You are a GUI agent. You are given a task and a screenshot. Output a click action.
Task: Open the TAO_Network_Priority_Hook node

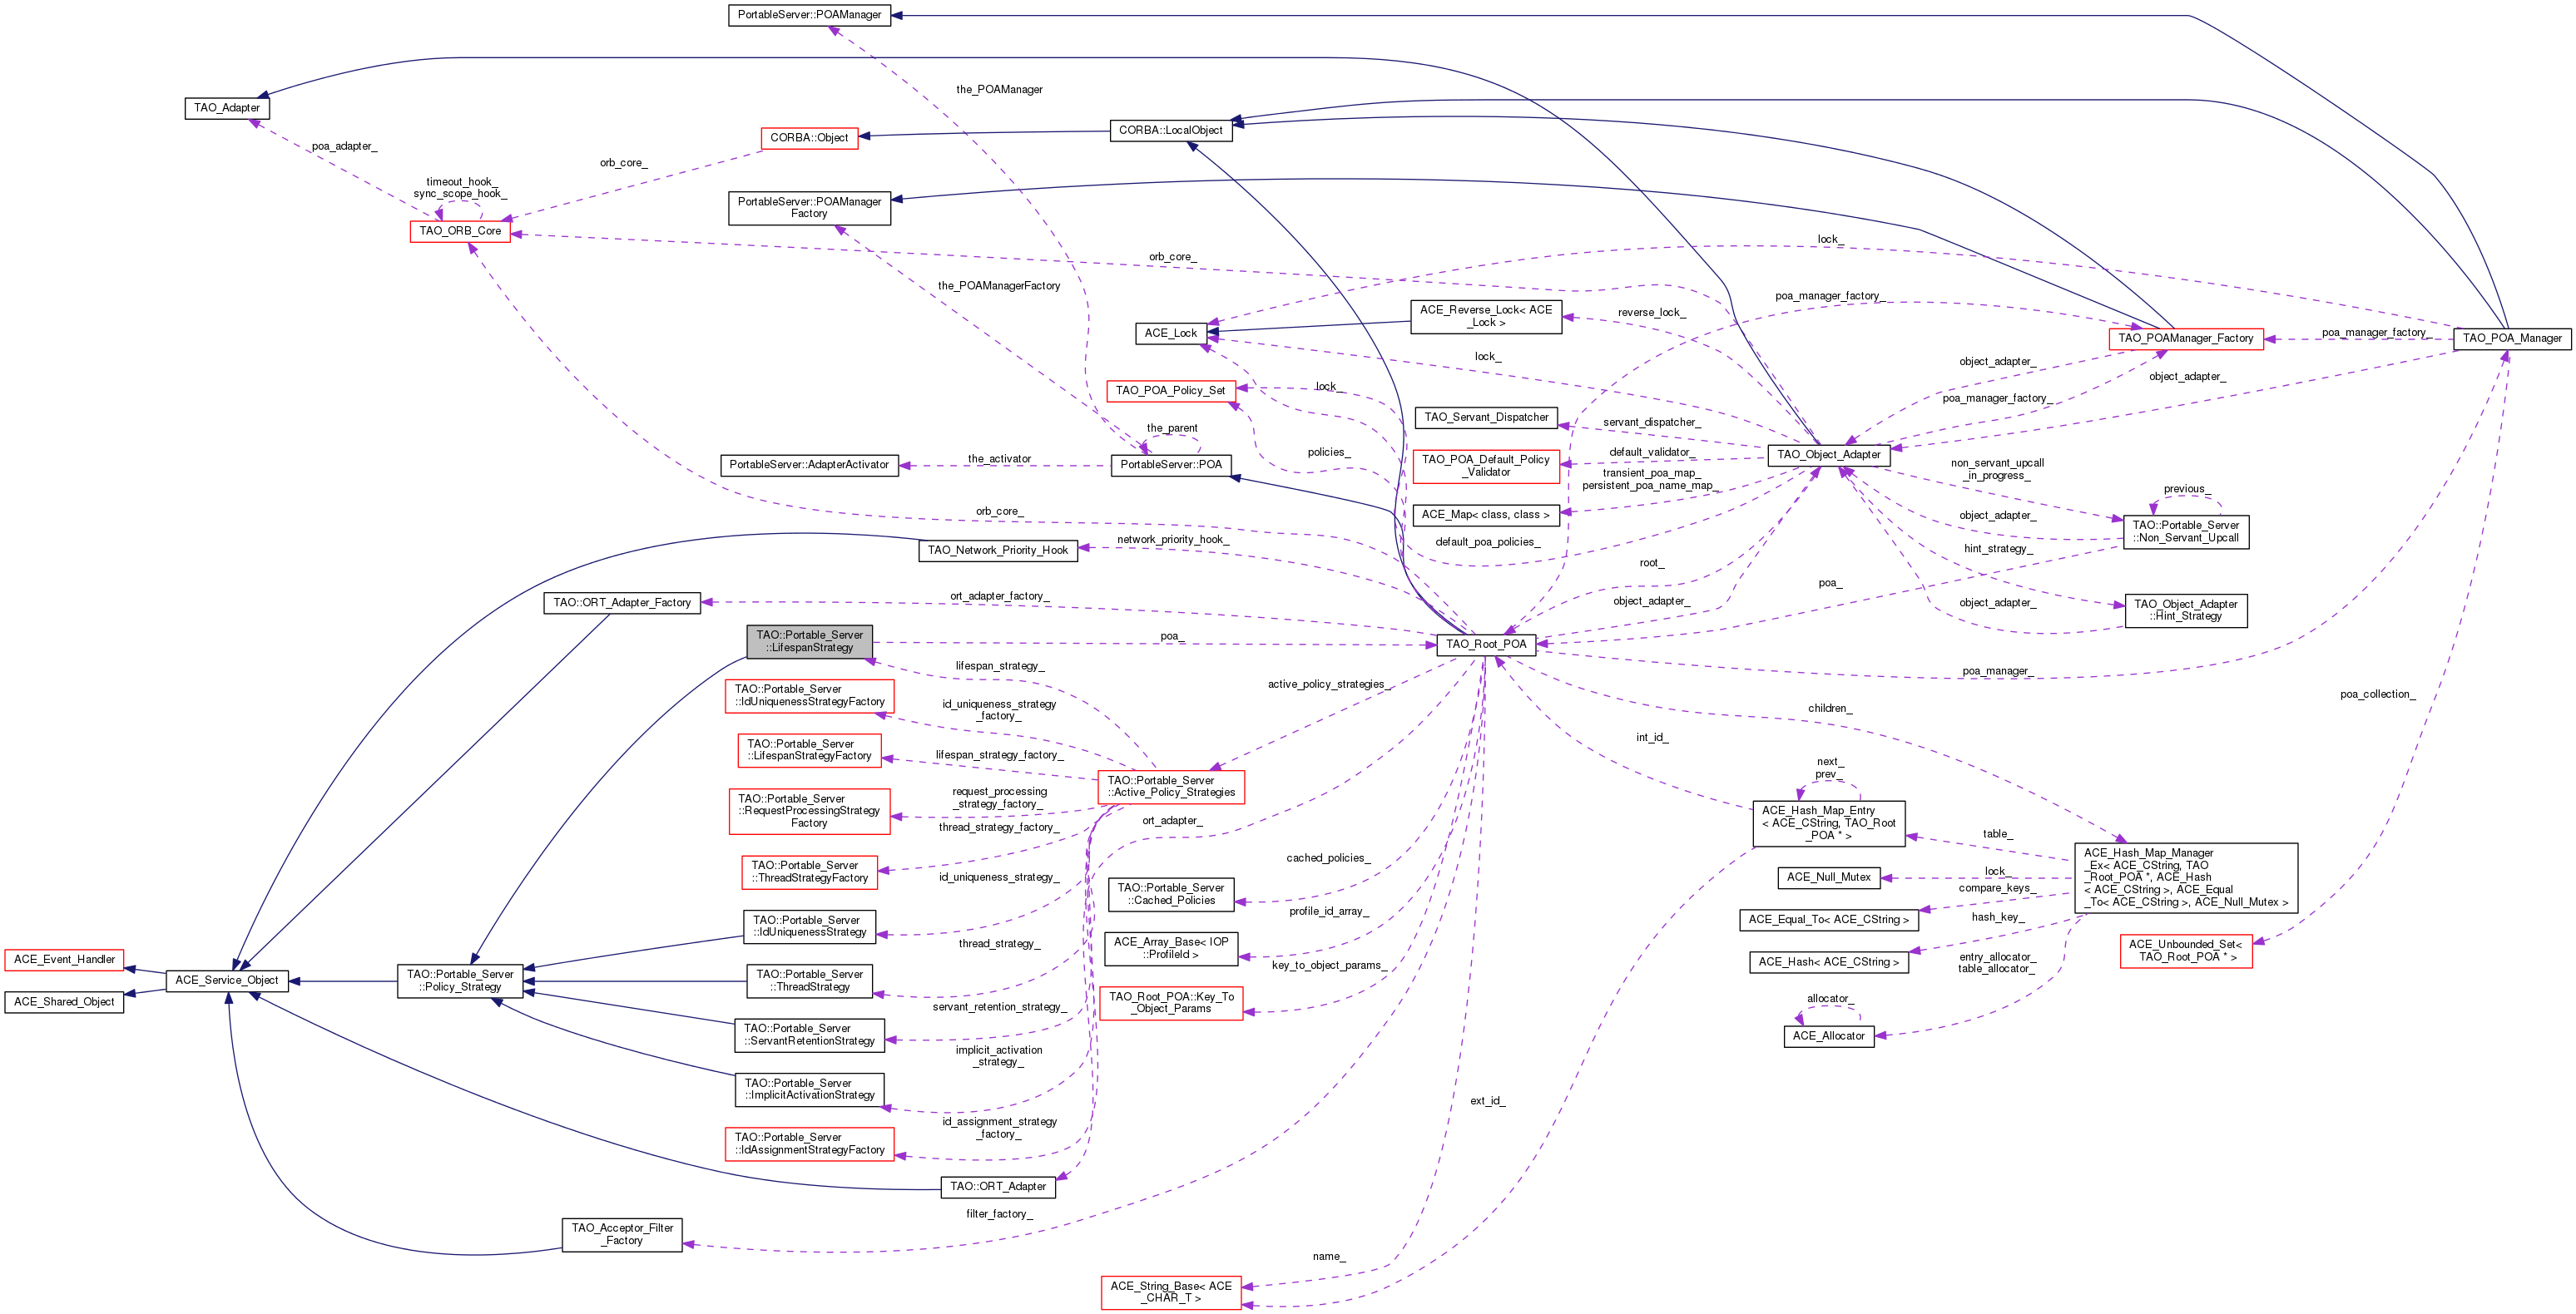click(997, 551)
